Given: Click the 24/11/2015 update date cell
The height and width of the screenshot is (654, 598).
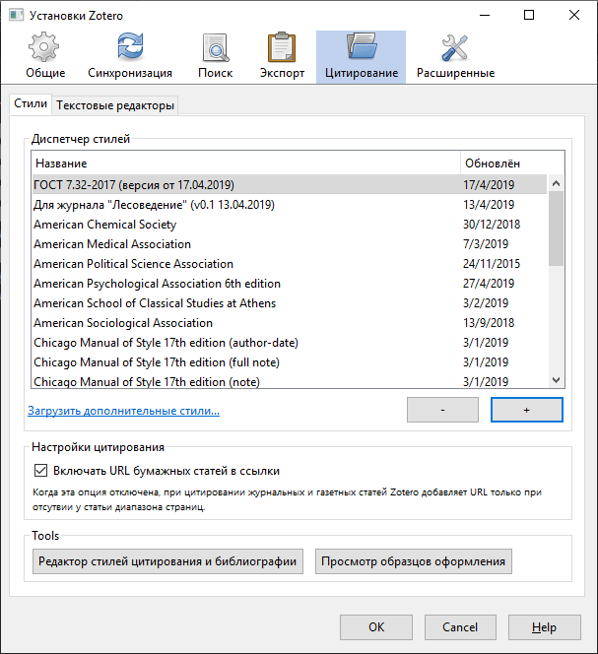Looking at the screenshot, I should pyautogui.click(x=492, y=264).
